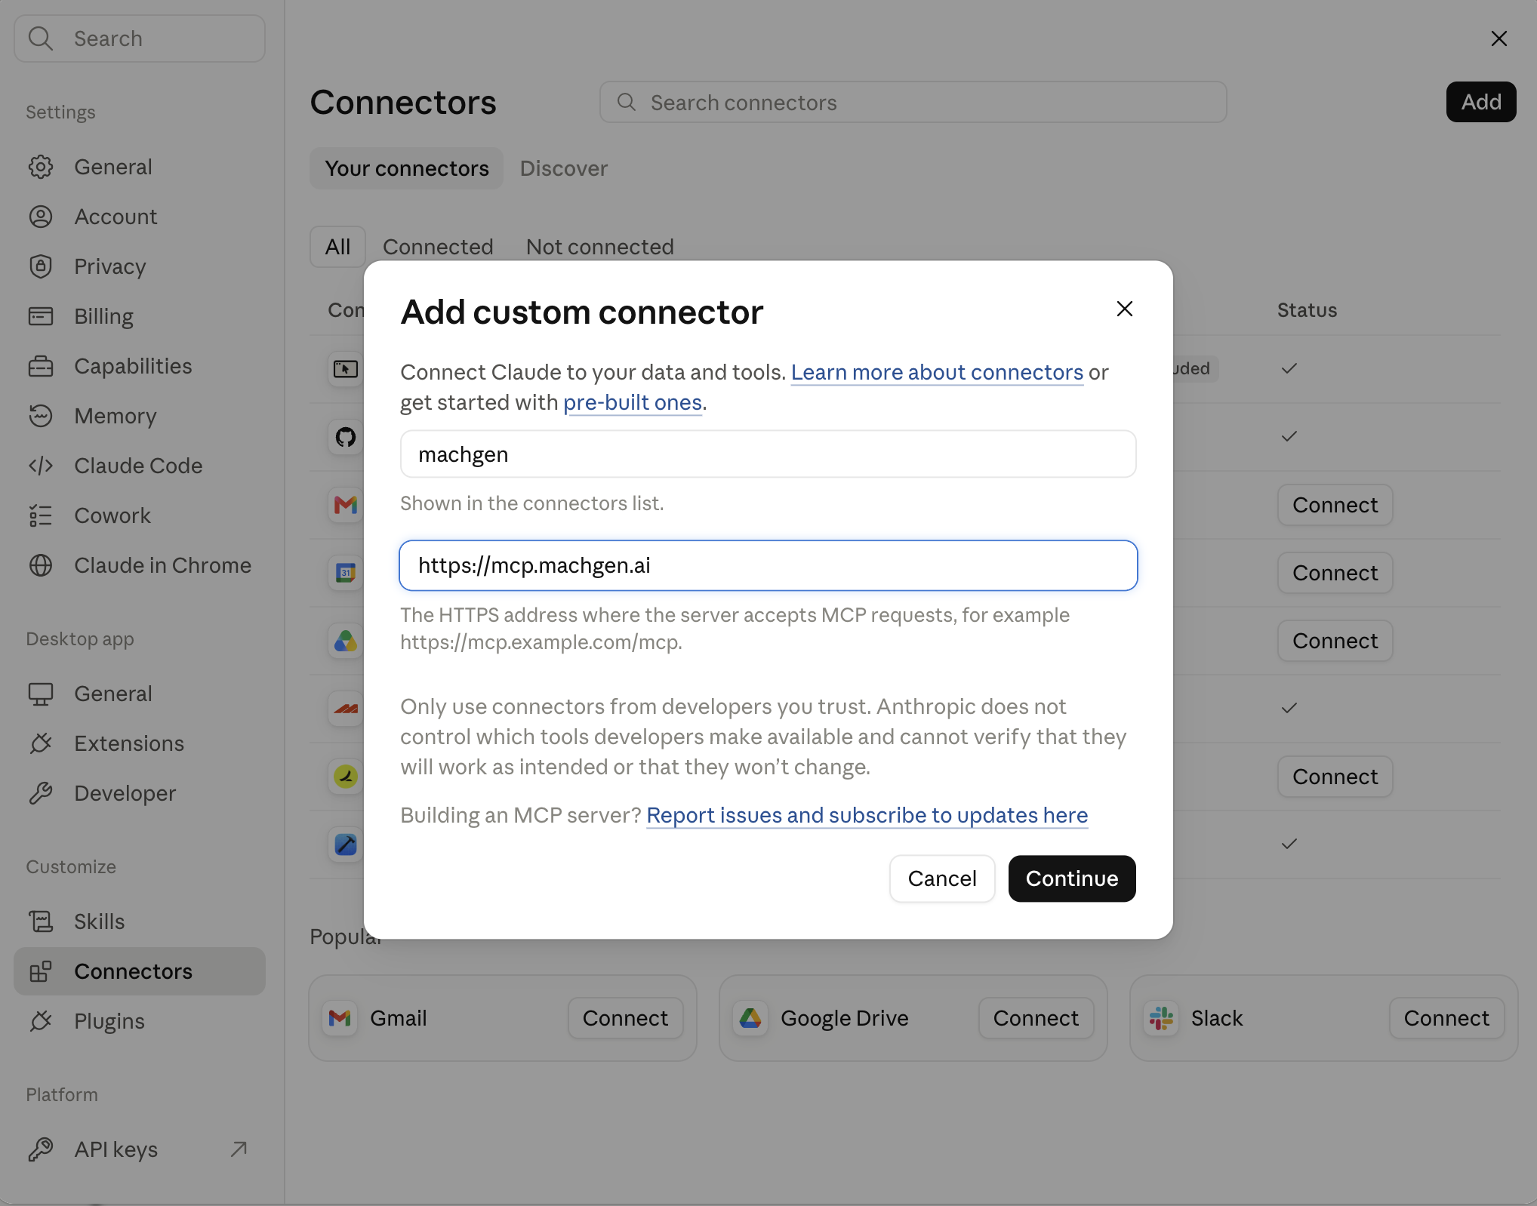Image resolution: width=1537 pixels, height=1206 pixels.
Task: Close the Add custom connector dialog
Action: (x=1124, y=309)
